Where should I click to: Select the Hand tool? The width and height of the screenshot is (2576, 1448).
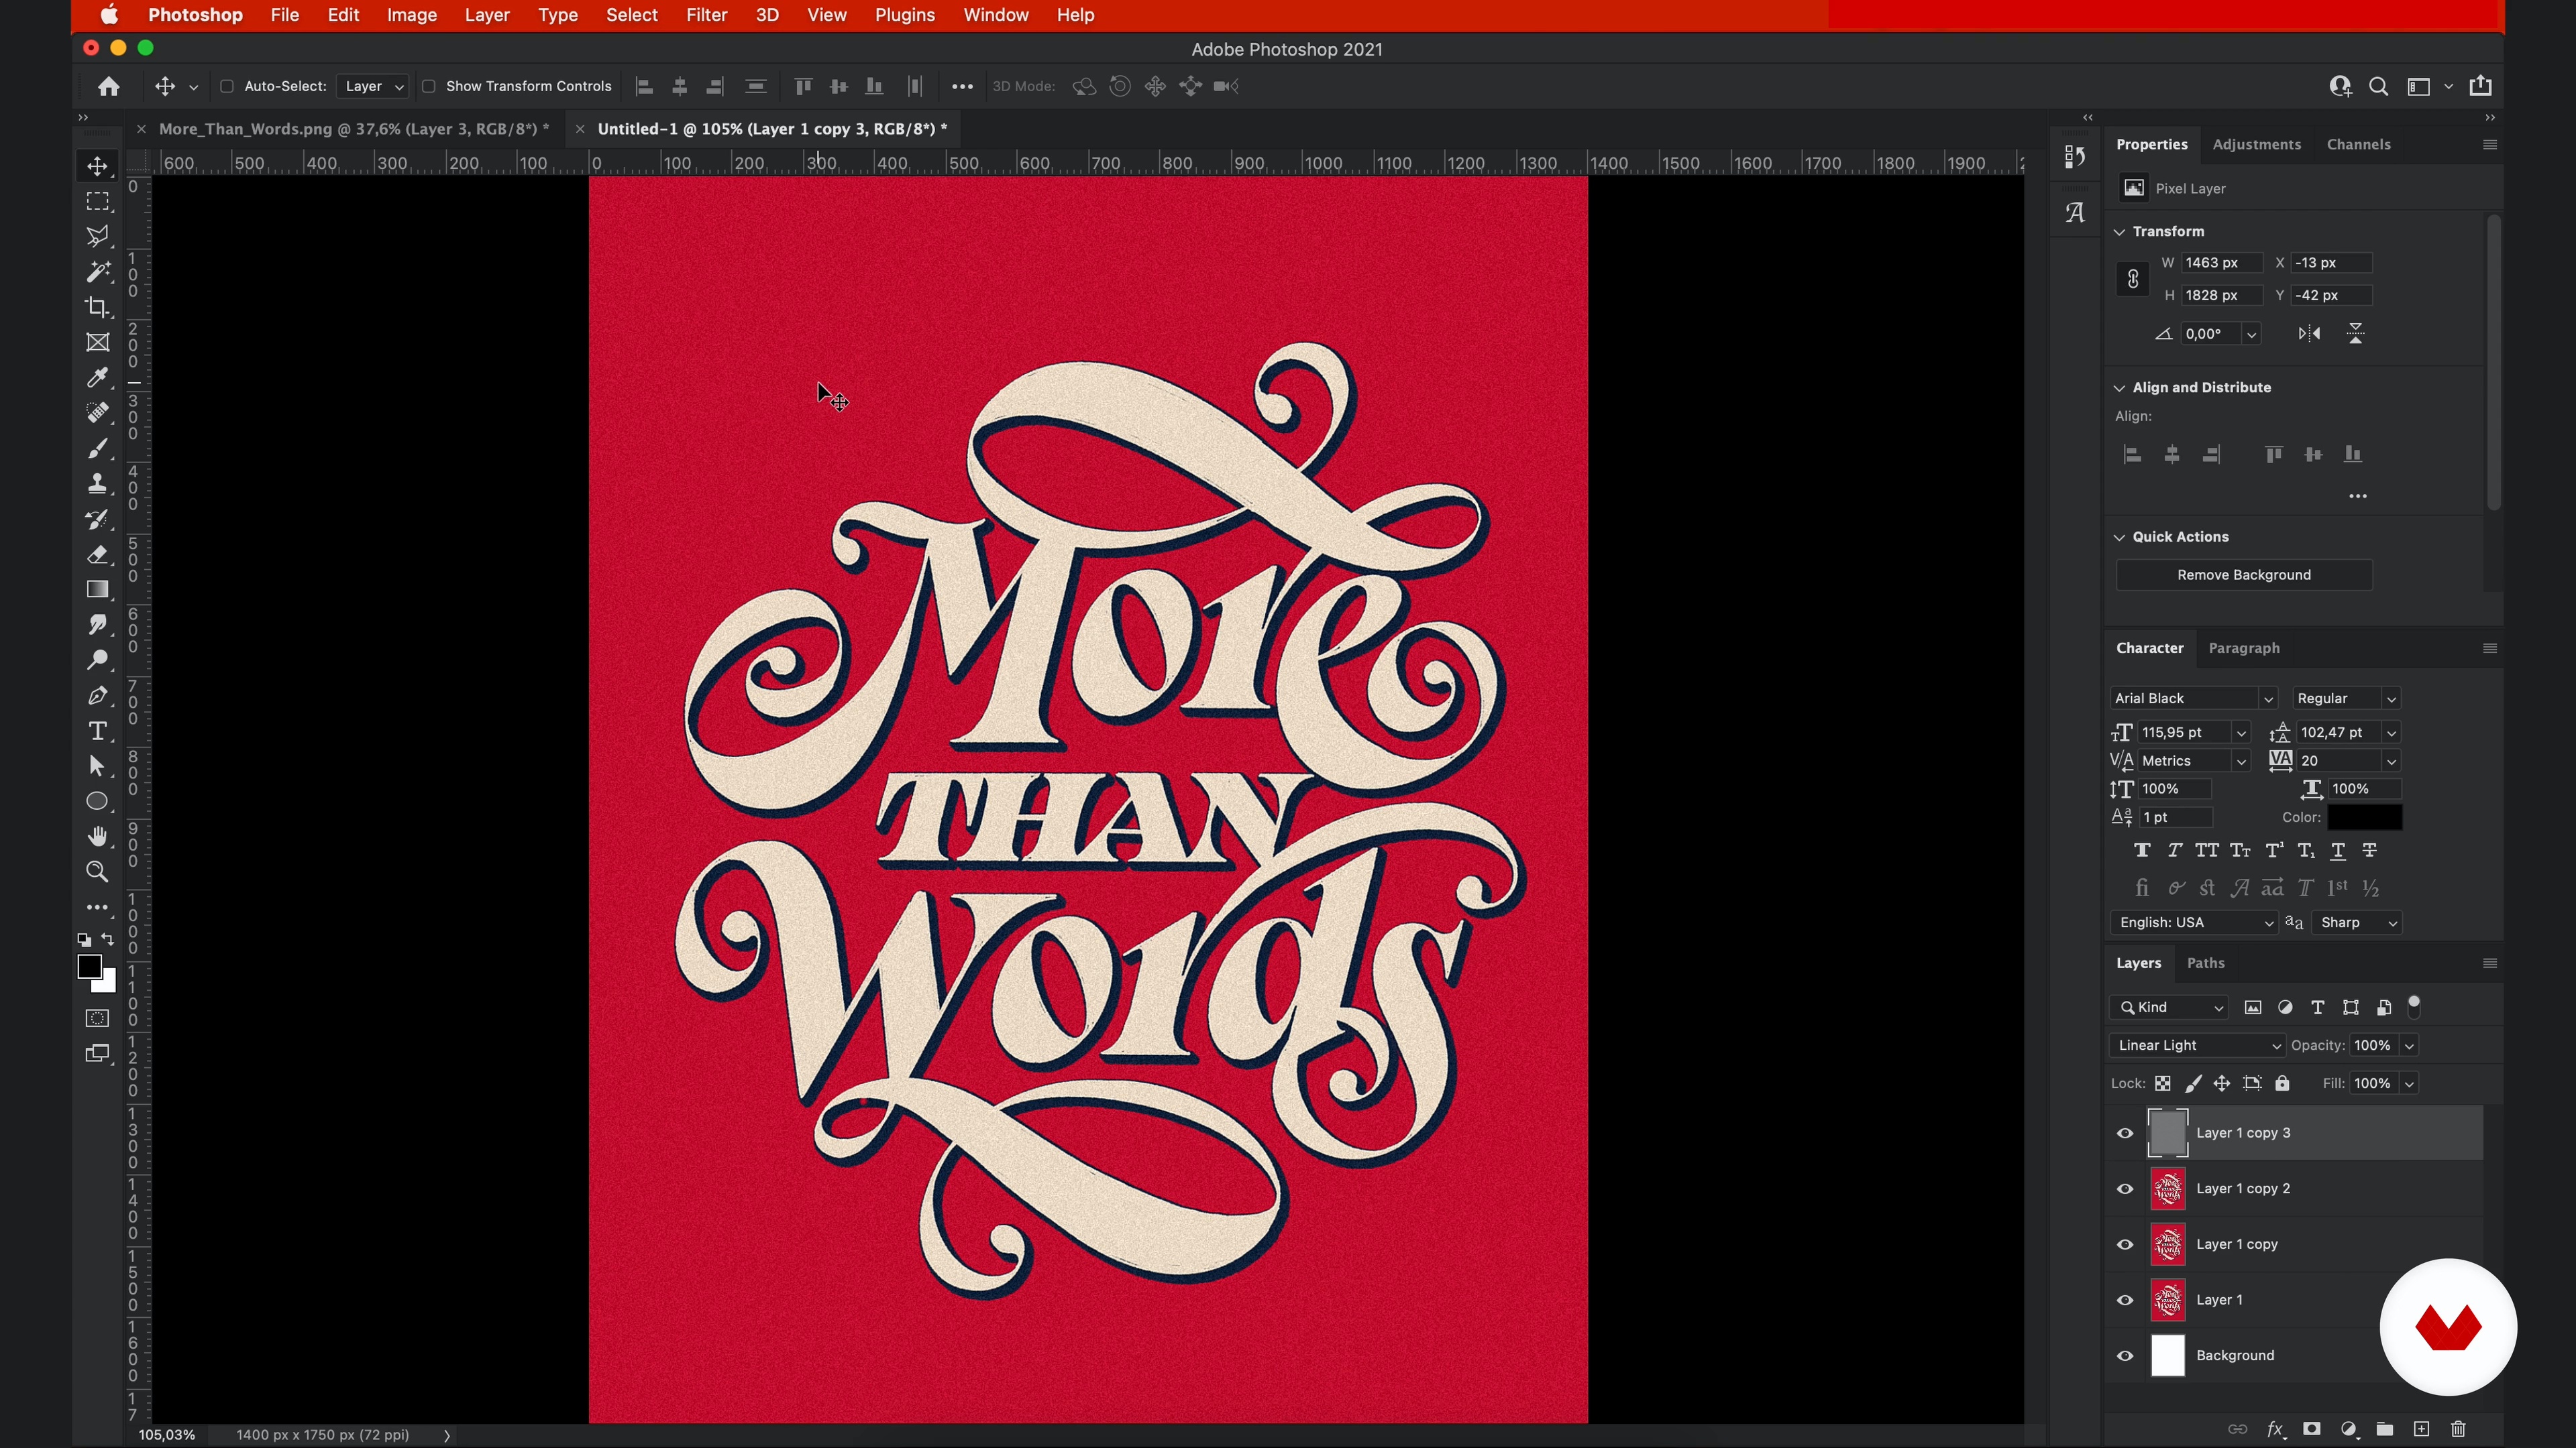(97, 837)
